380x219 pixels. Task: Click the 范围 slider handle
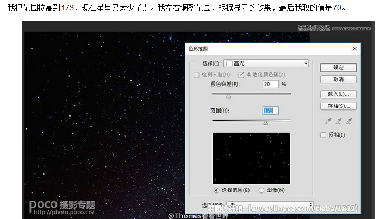click(x=266, y=123)
